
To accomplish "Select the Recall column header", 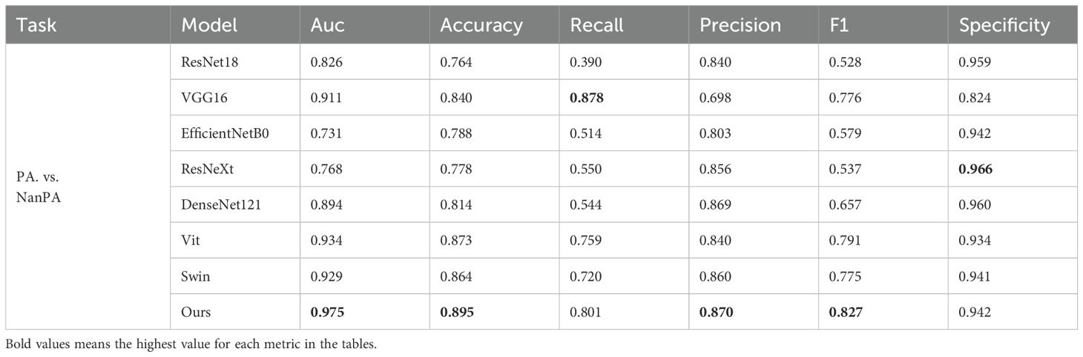I will click(596, 25).
